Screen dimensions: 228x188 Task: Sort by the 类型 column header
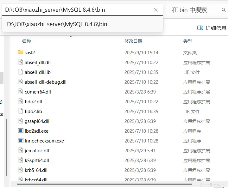pyautogui.click(x=188, y=41)
